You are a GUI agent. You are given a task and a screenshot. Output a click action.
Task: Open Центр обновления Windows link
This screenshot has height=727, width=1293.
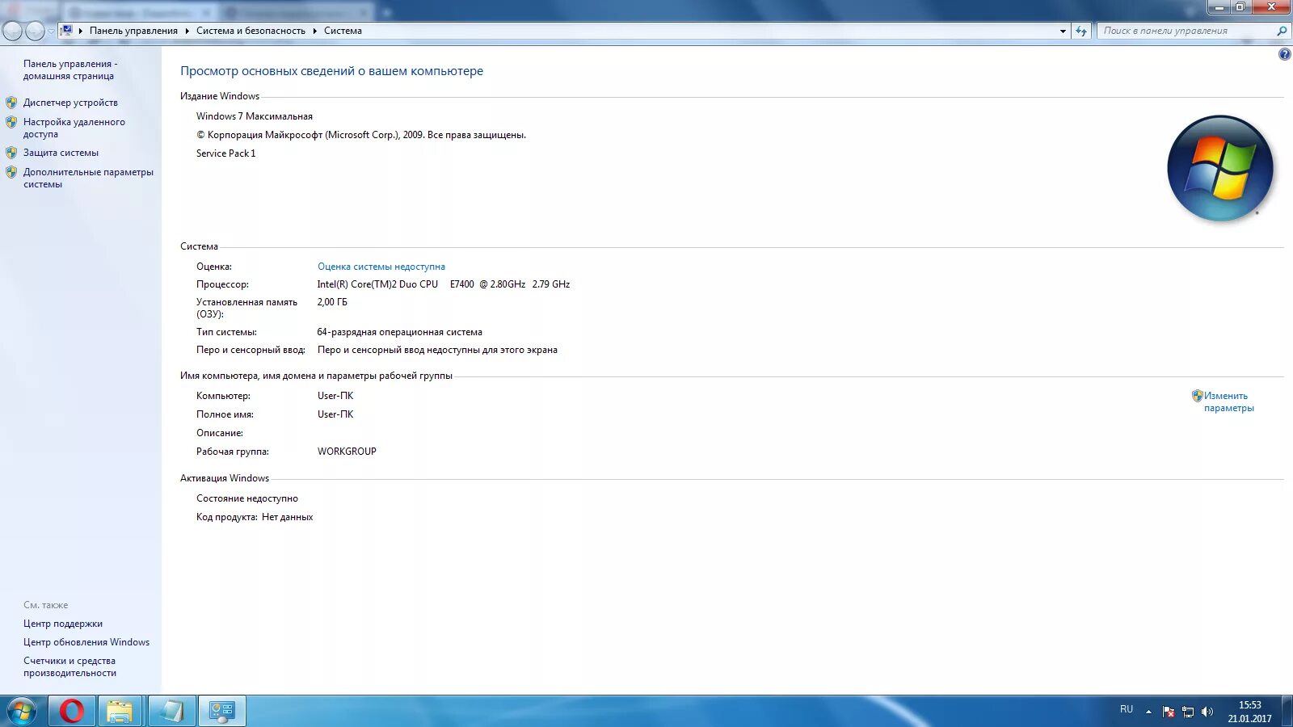[x=86, y=642]
